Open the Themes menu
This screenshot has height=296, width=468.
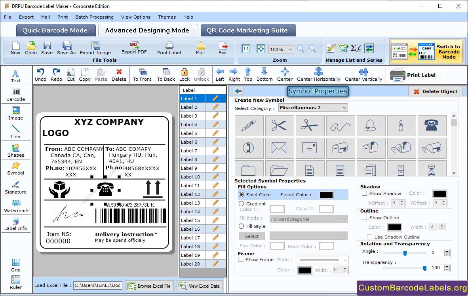[x=167, y=17]
